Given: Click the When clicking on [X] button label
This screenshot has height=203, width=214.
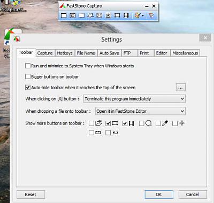Looking at the screenshot, I should (x=52, y=99).
